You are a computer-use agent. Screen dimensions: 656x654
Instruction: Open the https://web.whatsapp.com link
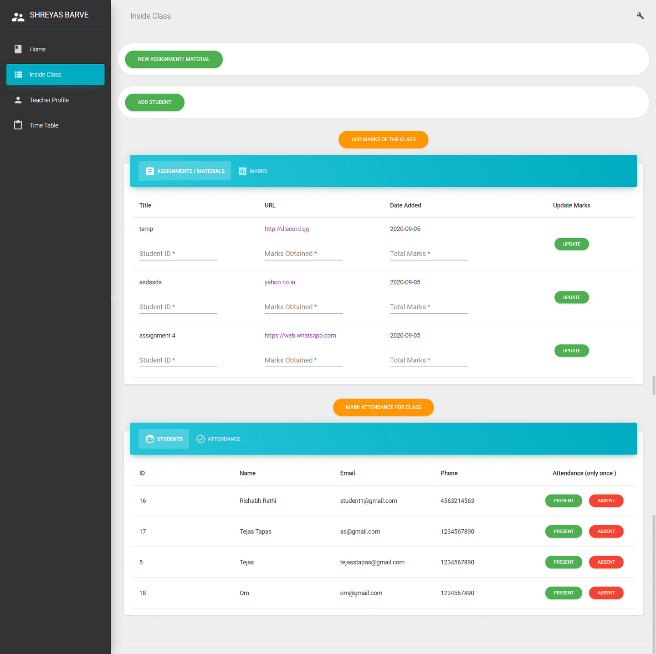300,336
